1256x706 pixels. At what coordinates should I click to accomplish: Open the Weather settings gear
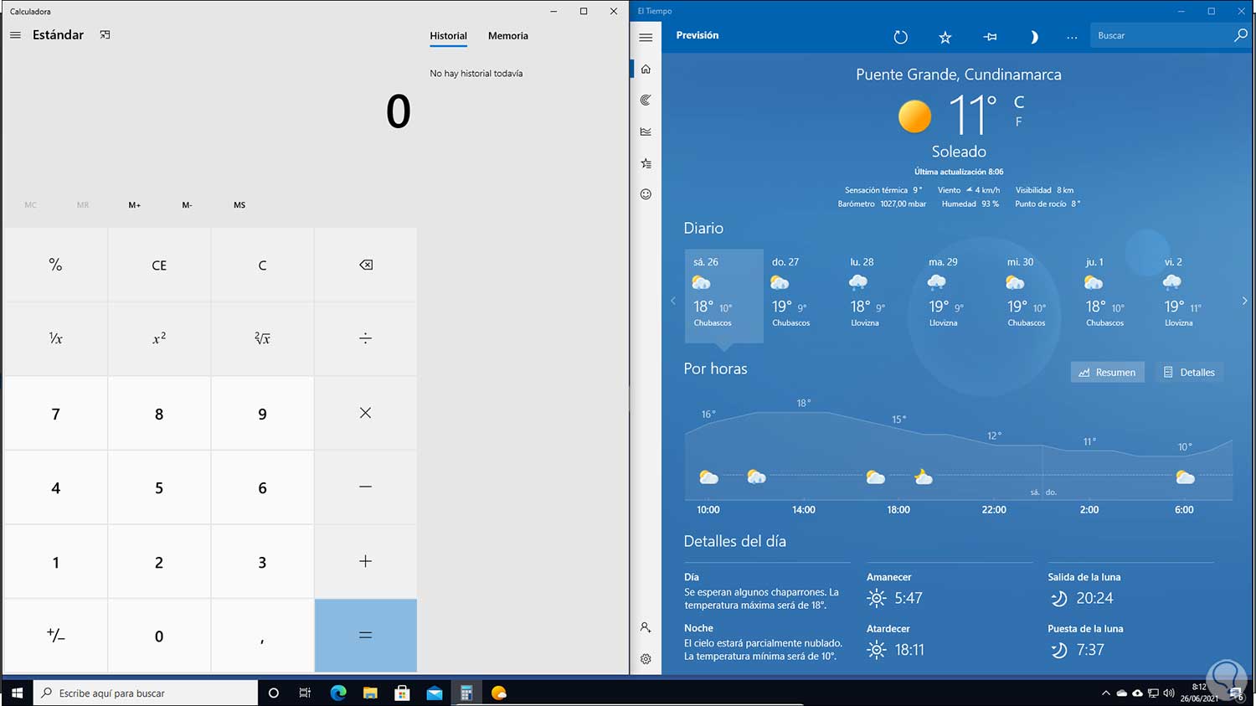click(646, 659)
